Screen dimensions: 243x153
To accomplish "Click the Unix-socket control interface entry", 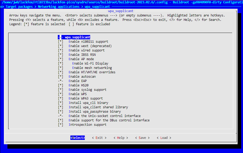I will [x=105, y=116].
